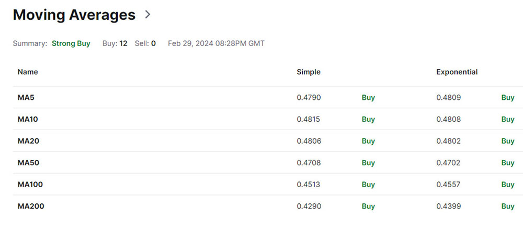The image size is (523, 230).
Task: Click the Name column header
Action: [28, 72]
